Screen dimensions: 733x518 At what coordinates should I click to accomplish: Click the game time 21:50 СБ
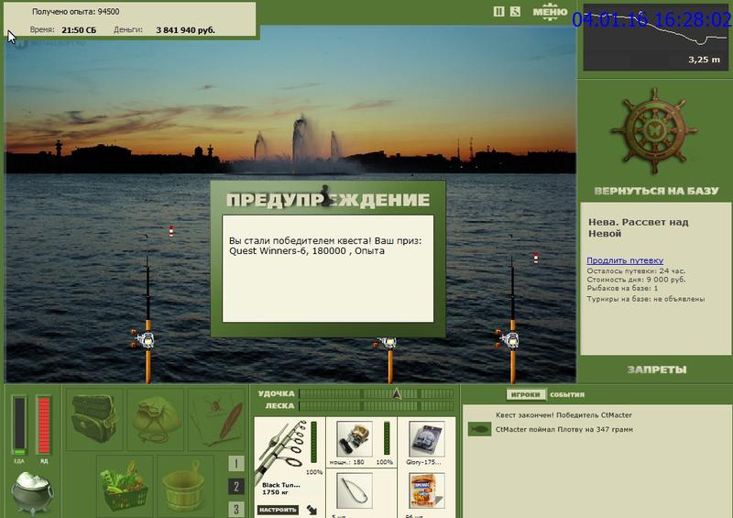[79, 30]
